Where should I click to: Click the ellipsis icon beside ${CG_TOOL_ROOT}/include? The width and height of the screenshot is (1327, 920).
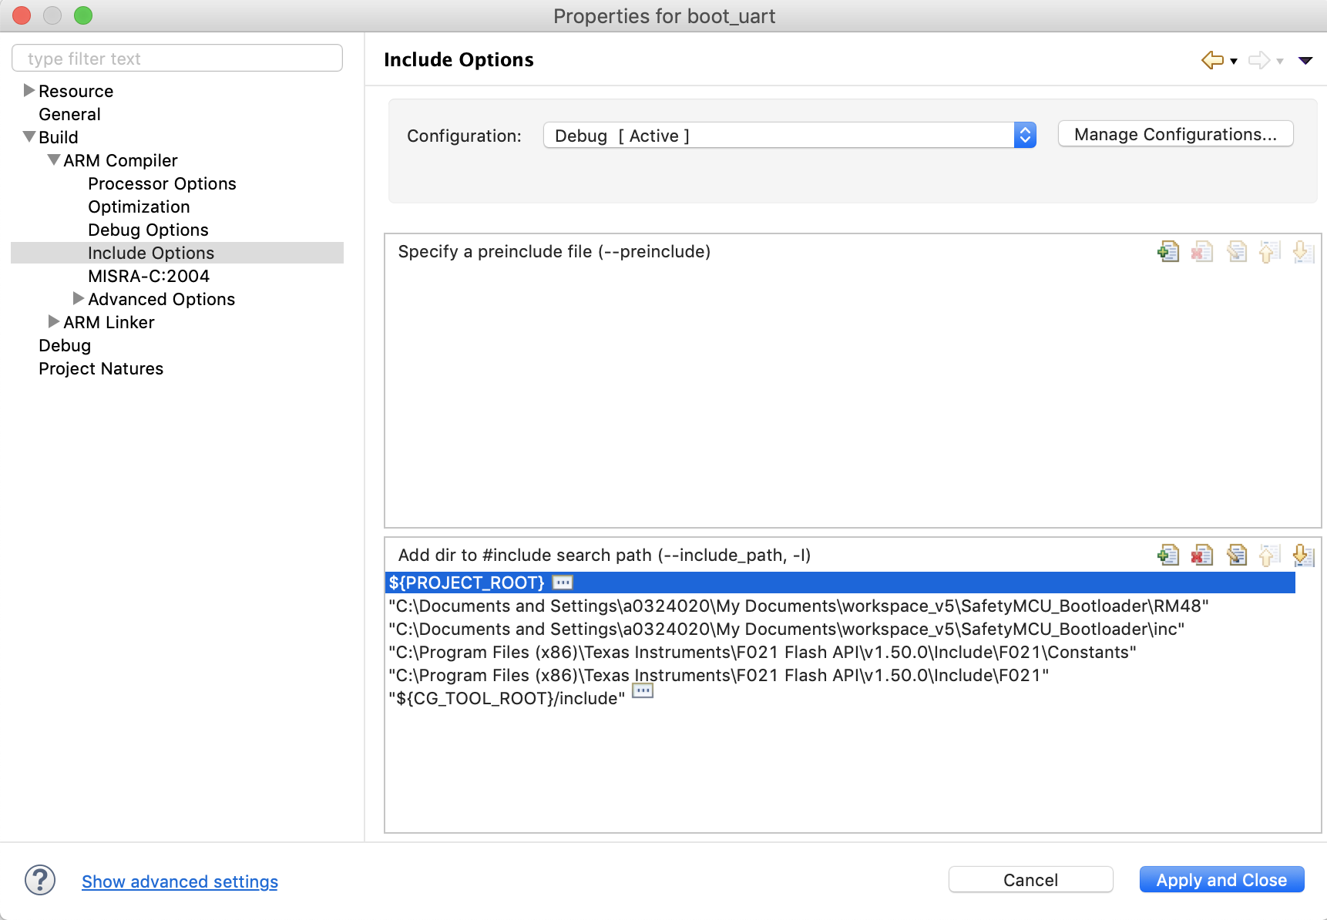point(643,692)
